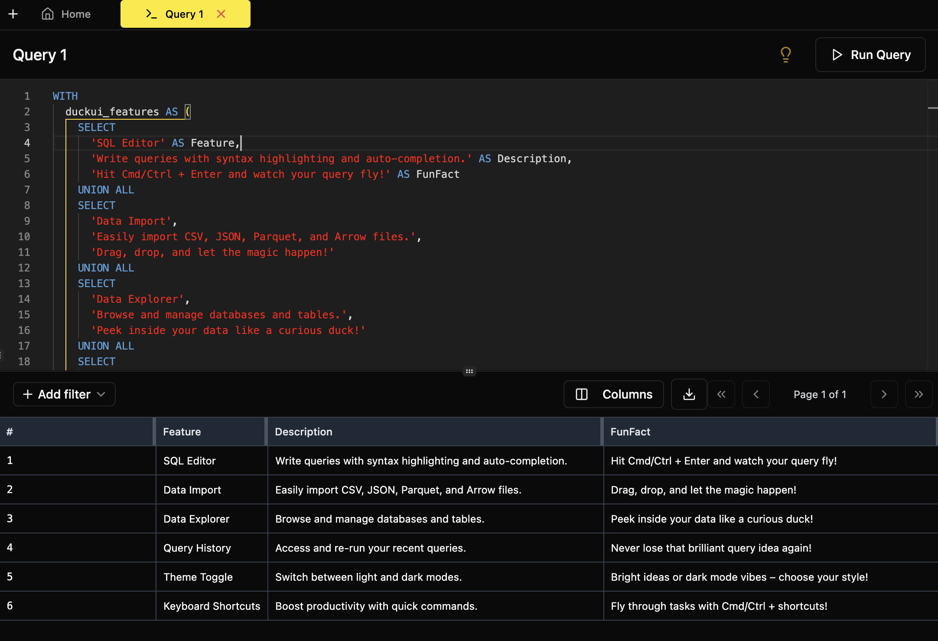Select the 'Data Explorer' cell
Image resolution: width=938 pixels, height=641 pixels.
click(x=212, y=519)
